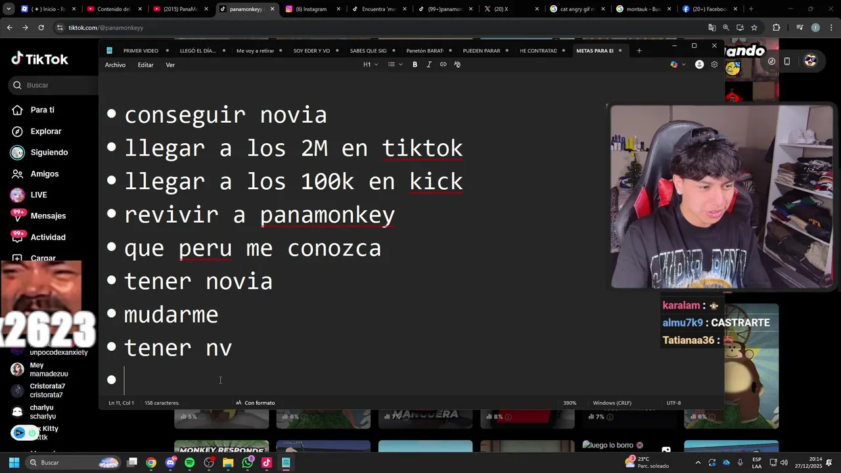Clear formatting with Notepad toolbar icon
Viewport: 841px width, 473px height.
click(x=457, y=64)
